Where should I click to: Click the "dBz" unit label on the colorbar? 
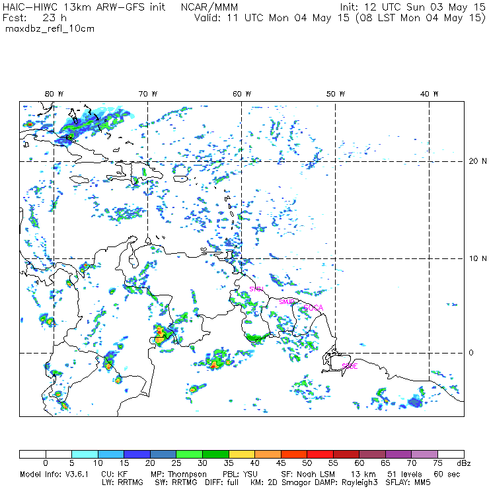[463, 463]
